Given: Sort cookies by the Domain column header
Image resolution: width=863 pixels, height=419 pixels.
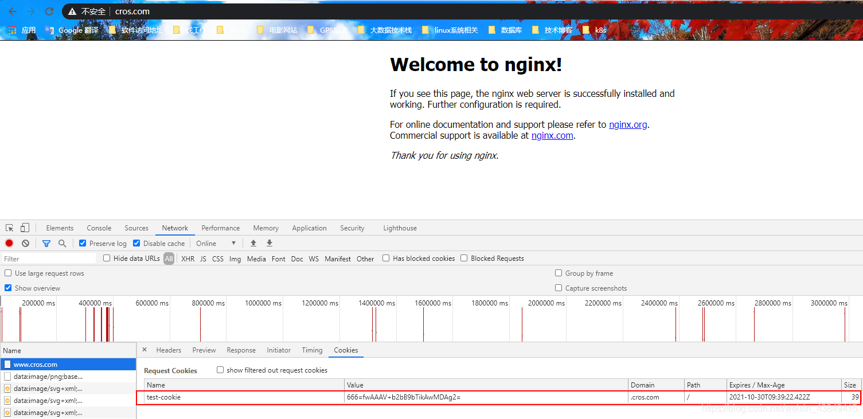Looking at the screenshot, I should pos(656,385).
